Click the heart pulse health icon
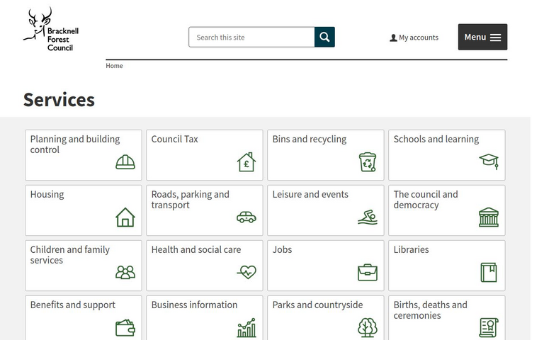Image resolution: width=544 pixels, height=340 pixels. tap(246, 272)
